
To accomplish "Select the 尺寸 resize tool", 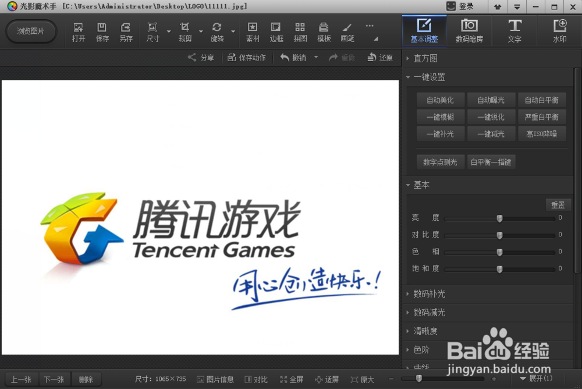I will [152, 32].
